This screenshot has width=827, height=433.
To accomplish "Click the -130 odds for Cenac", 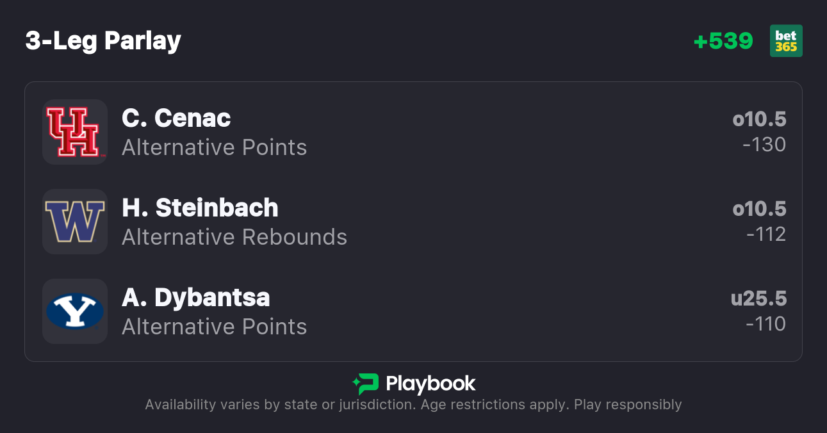I will coord(764,145).
